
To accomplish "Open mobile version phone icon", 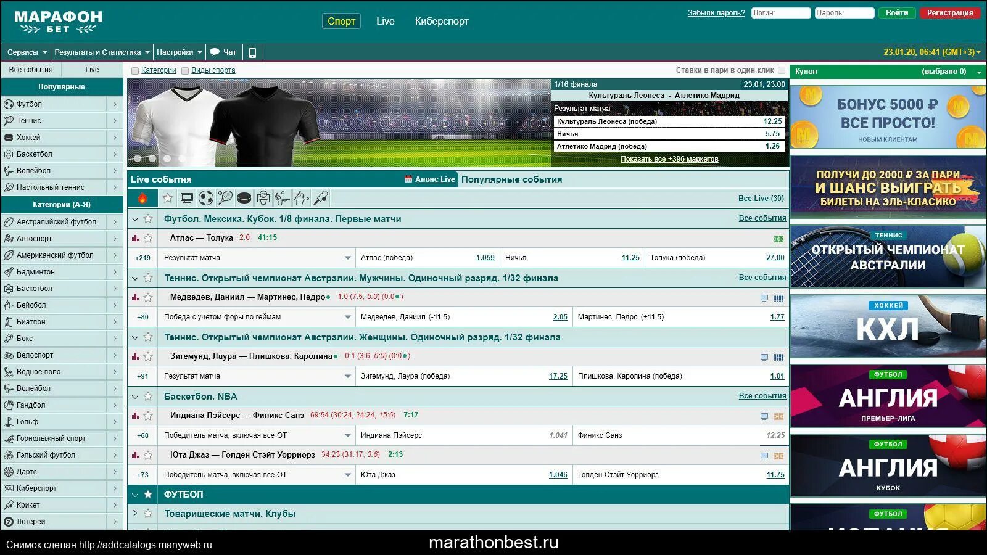I will point(252,52).
